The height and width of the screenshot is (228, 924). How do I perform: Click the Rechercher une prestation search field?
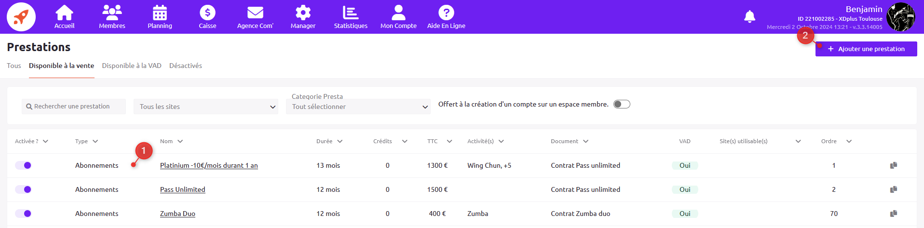coord(74,107)
